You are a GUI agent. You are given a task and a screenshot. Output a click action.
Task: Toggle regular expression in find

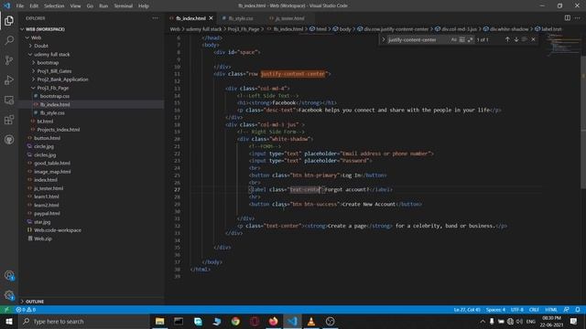pos(470,39)
